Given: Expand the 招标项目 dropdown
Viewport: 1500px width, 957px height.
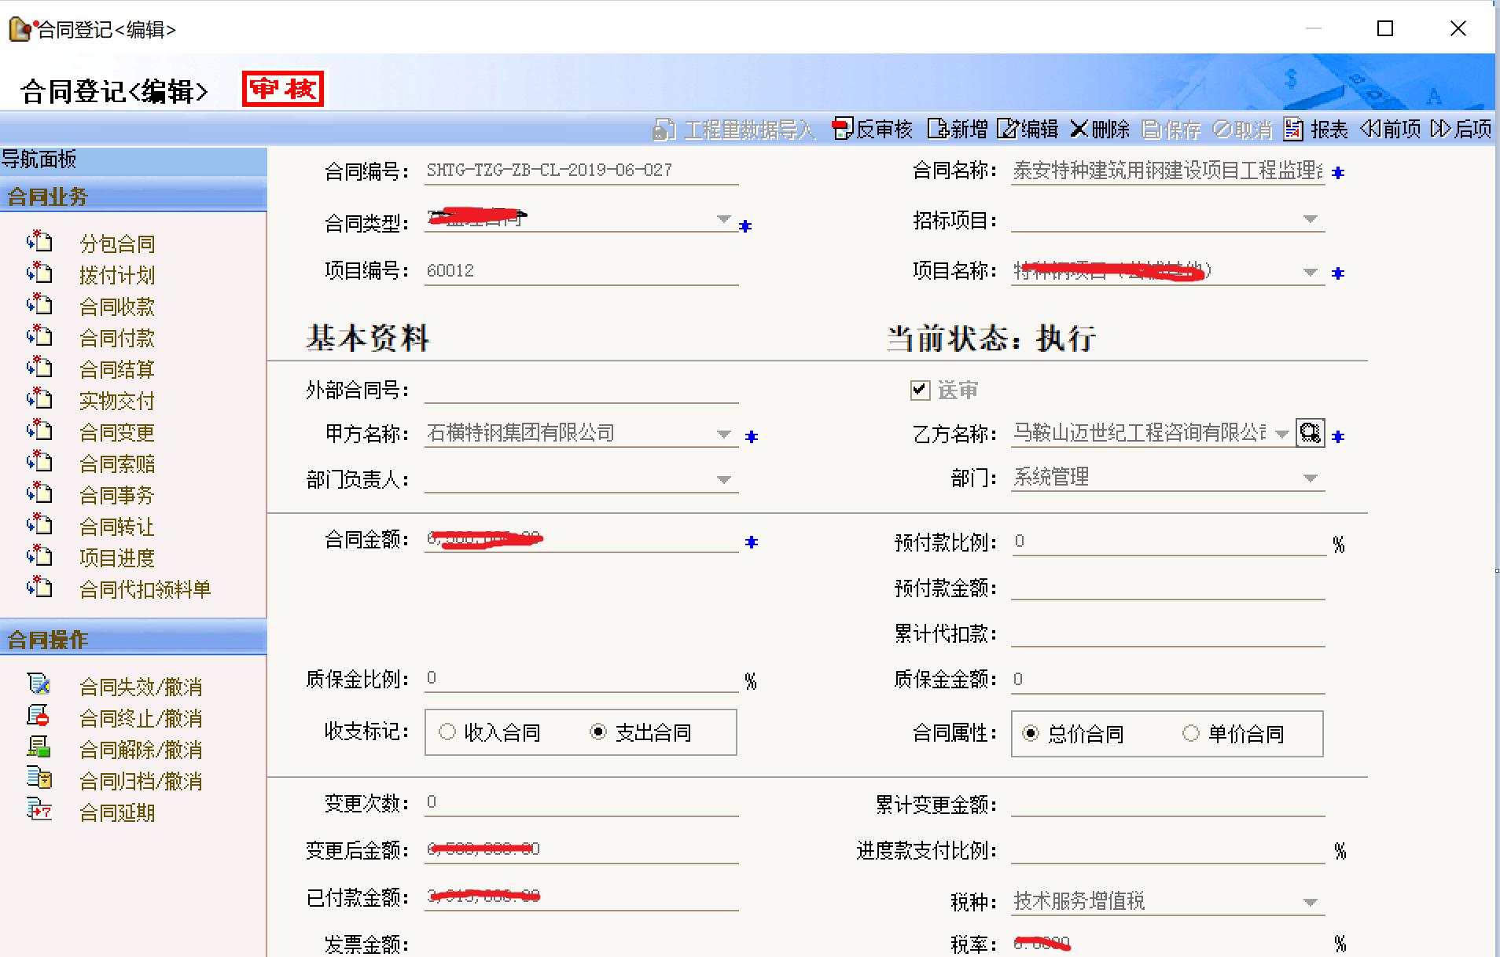Looking at the screenshot, I should (1310, 219).
